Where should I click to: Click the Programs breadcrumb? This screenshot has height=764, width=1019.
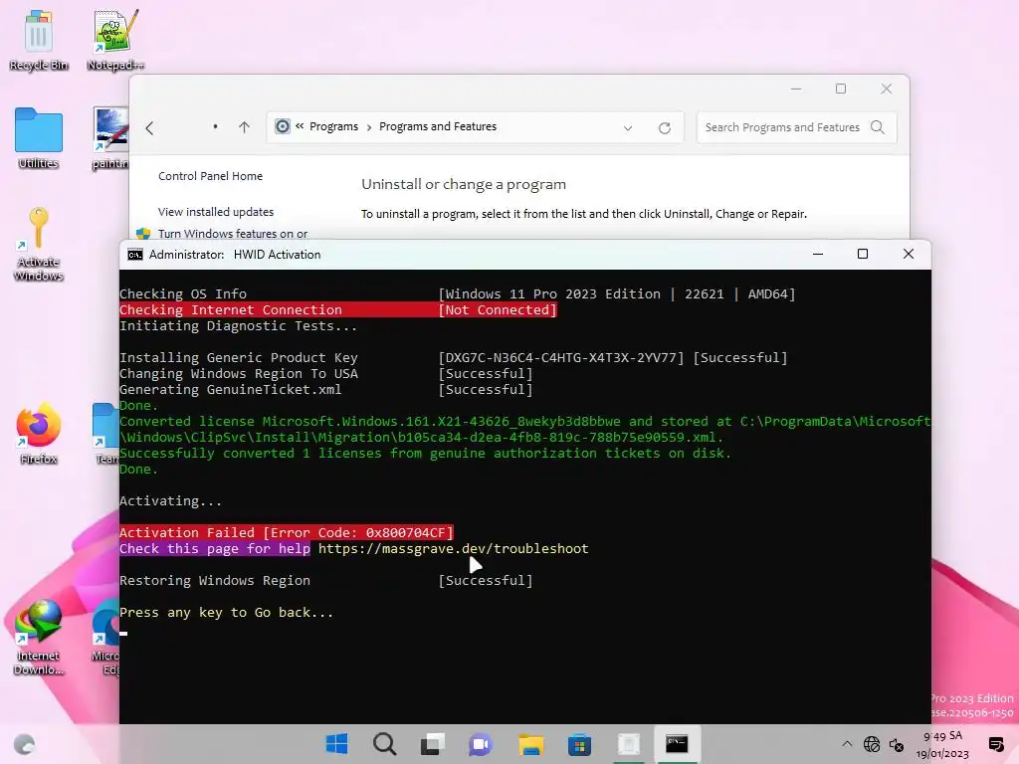click(333, 126)
